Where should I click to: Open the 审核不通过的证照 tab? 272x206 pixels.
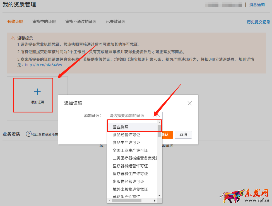pos(81,22)
